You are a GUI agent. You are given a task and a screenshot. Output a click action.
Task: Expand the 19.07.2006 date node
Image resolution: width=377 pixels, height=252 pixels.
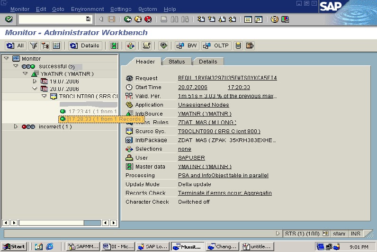[x=35, y=81]
